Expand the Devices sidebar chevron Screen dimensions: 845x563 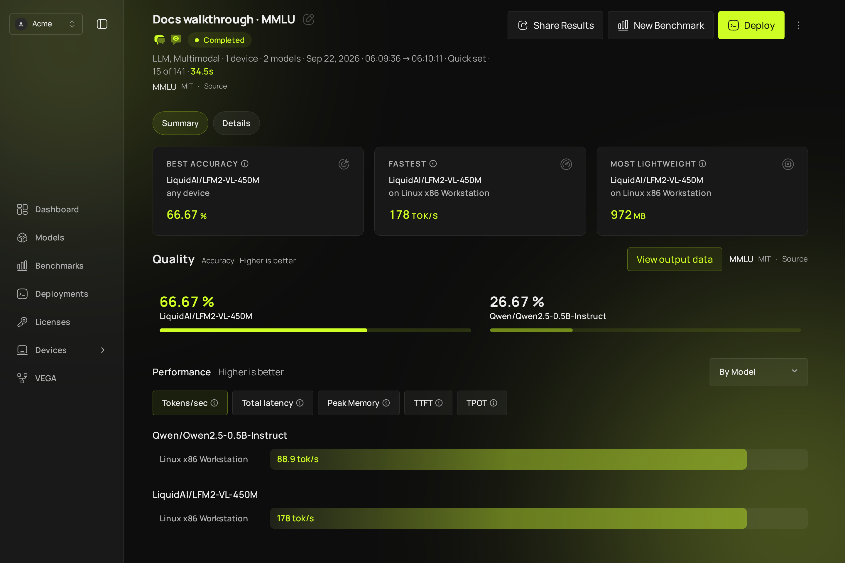pyautogui.click(x=103, y=350)
